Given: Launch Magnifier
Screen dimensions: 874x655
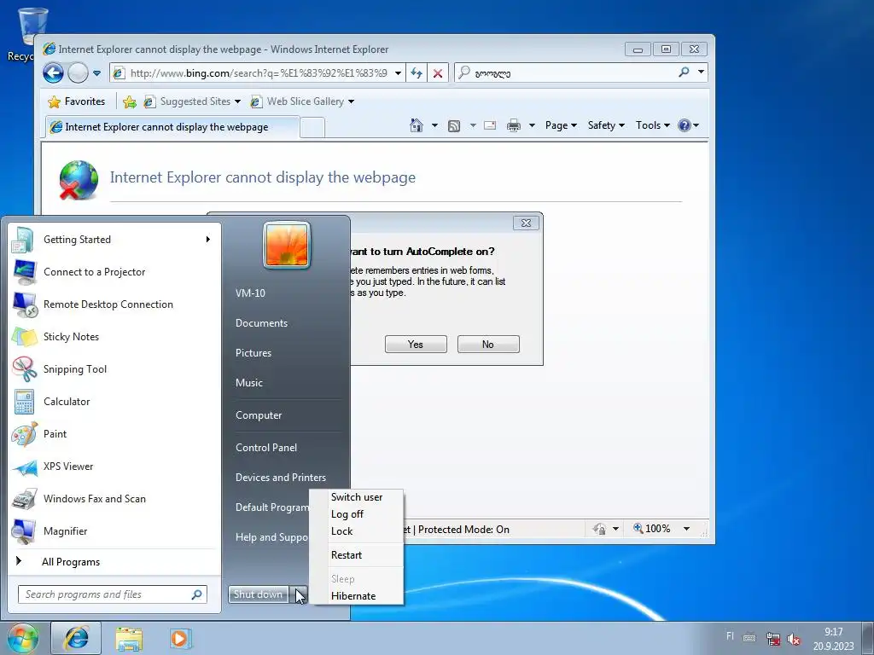Looking at the screenshot, I should 114,530.
